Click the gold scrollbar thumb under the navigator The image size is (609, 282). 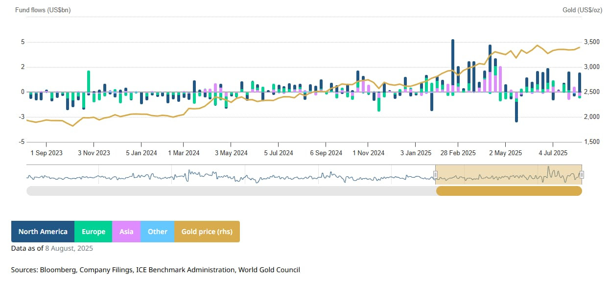[x=509, y=191]
